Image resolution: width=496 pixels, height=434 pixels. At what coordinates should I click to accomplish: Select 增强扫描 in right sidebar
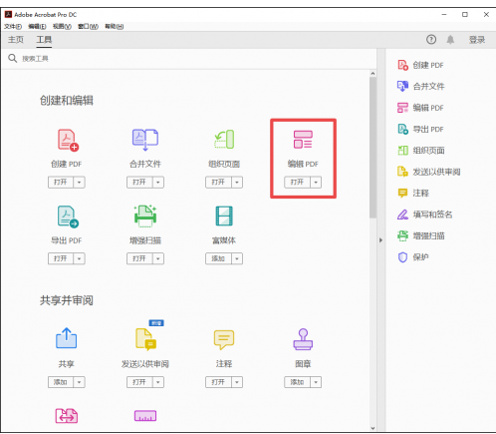coord(421,235)
